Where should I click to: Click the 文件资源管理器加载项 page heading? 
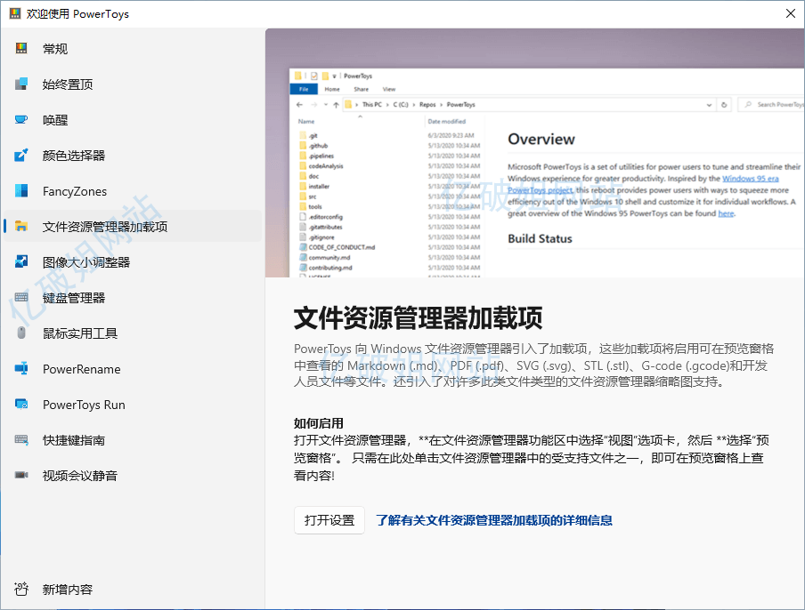coord(418,317)
